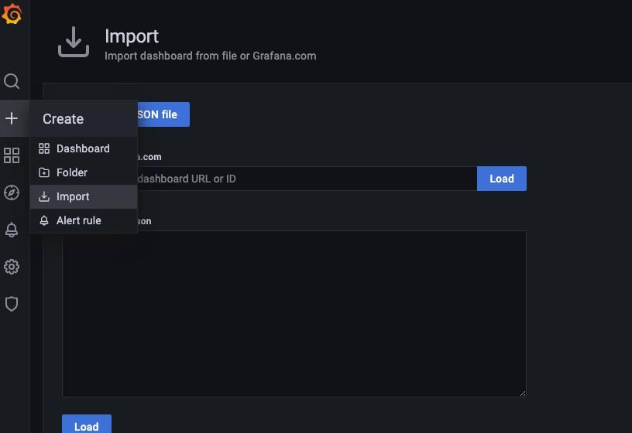Focus the Grafana.com dashboard URL or ID field
Image resolution: width=632 pixels, height=433 pixels.
coord(307,179)
